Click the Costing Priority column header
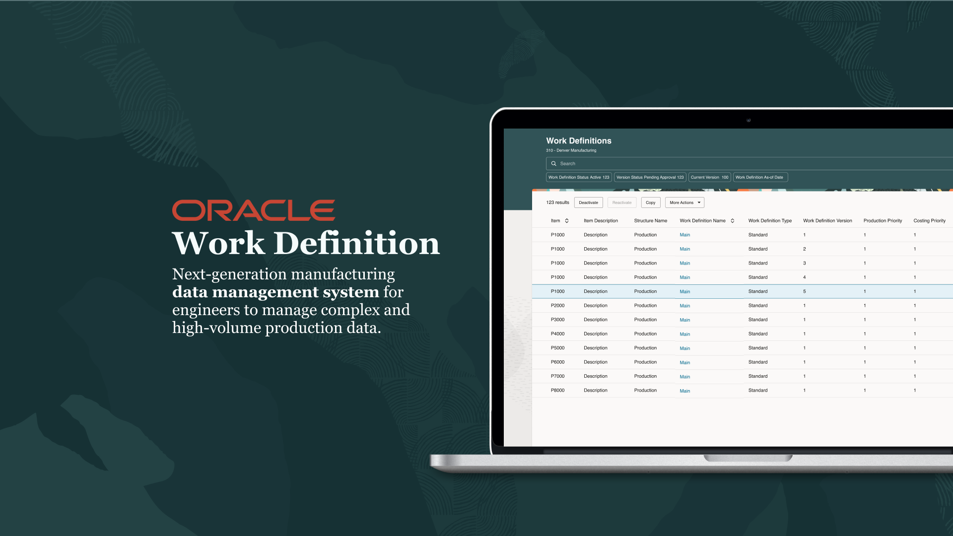953x536 pixels. 929,221
